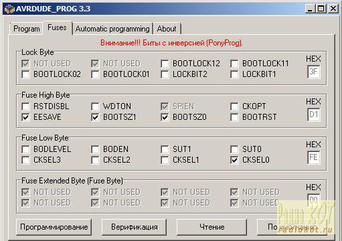Check the LOCKBIT1 checkbox
The image size is (342, 241).
(234, 74)
